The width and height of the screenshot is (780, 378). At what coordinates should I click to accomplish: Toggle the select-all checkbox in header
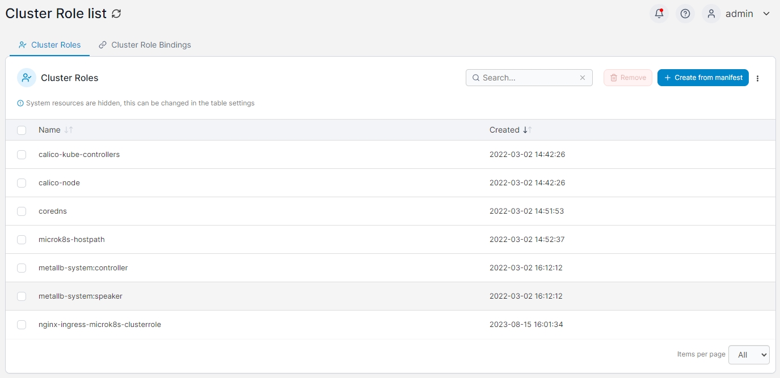[22, 130]
